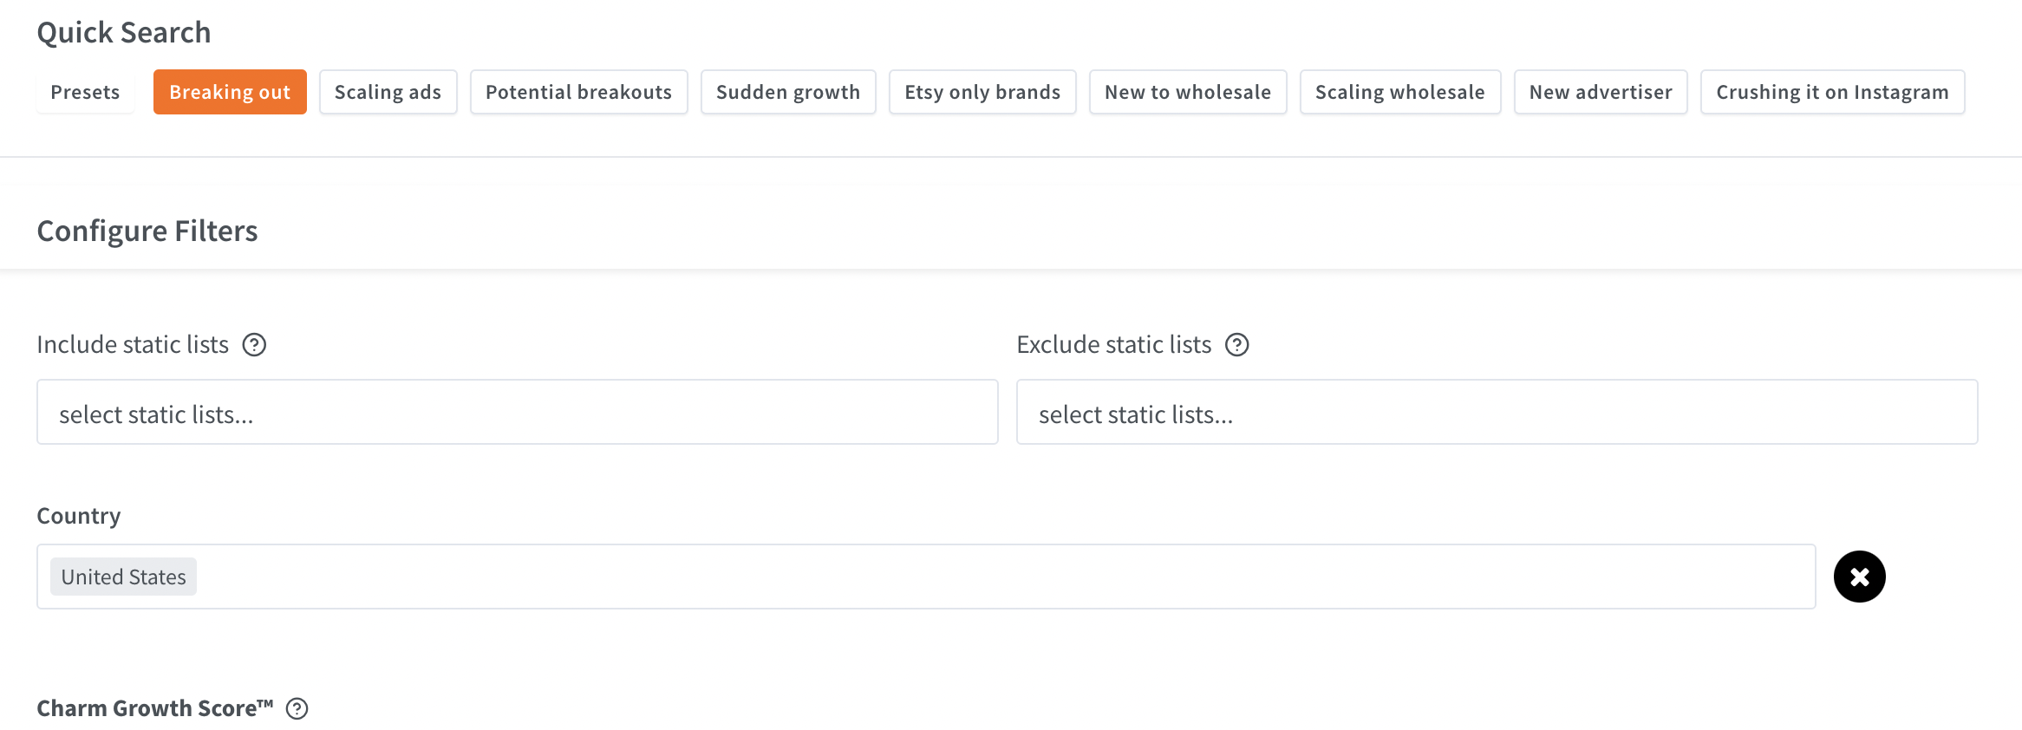
Task: Choose the Scaling ads preset
Action: point(388,92)
